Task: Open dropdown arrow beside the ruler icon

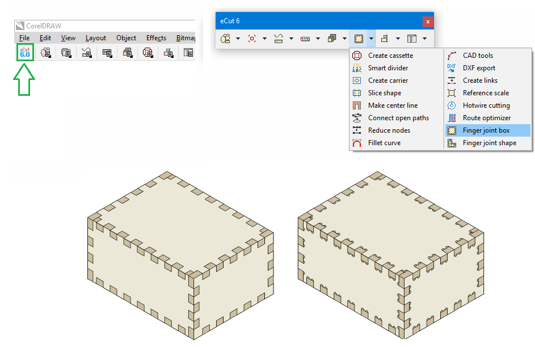Action: tap(291, 39)
